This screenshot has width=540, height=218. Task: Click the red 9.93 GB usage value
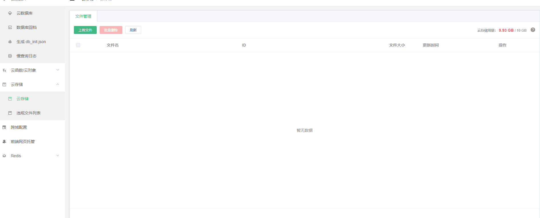point(506,30)
